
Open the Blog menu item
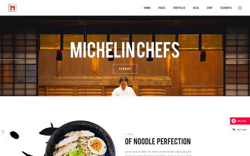pos(196,8)
